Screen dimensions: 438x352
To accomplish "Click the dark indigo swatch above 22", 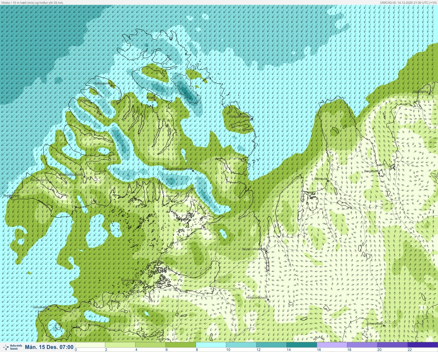I will click(x=423, y=345).
